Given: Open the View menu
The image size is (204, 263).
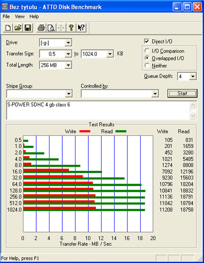Looking at the screenshot, I should [19, 17].
